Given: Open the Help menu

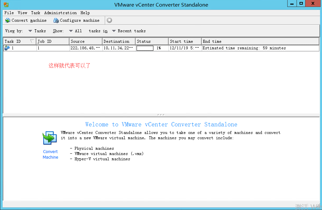Looking at the screenshot, I should point(85,13).
